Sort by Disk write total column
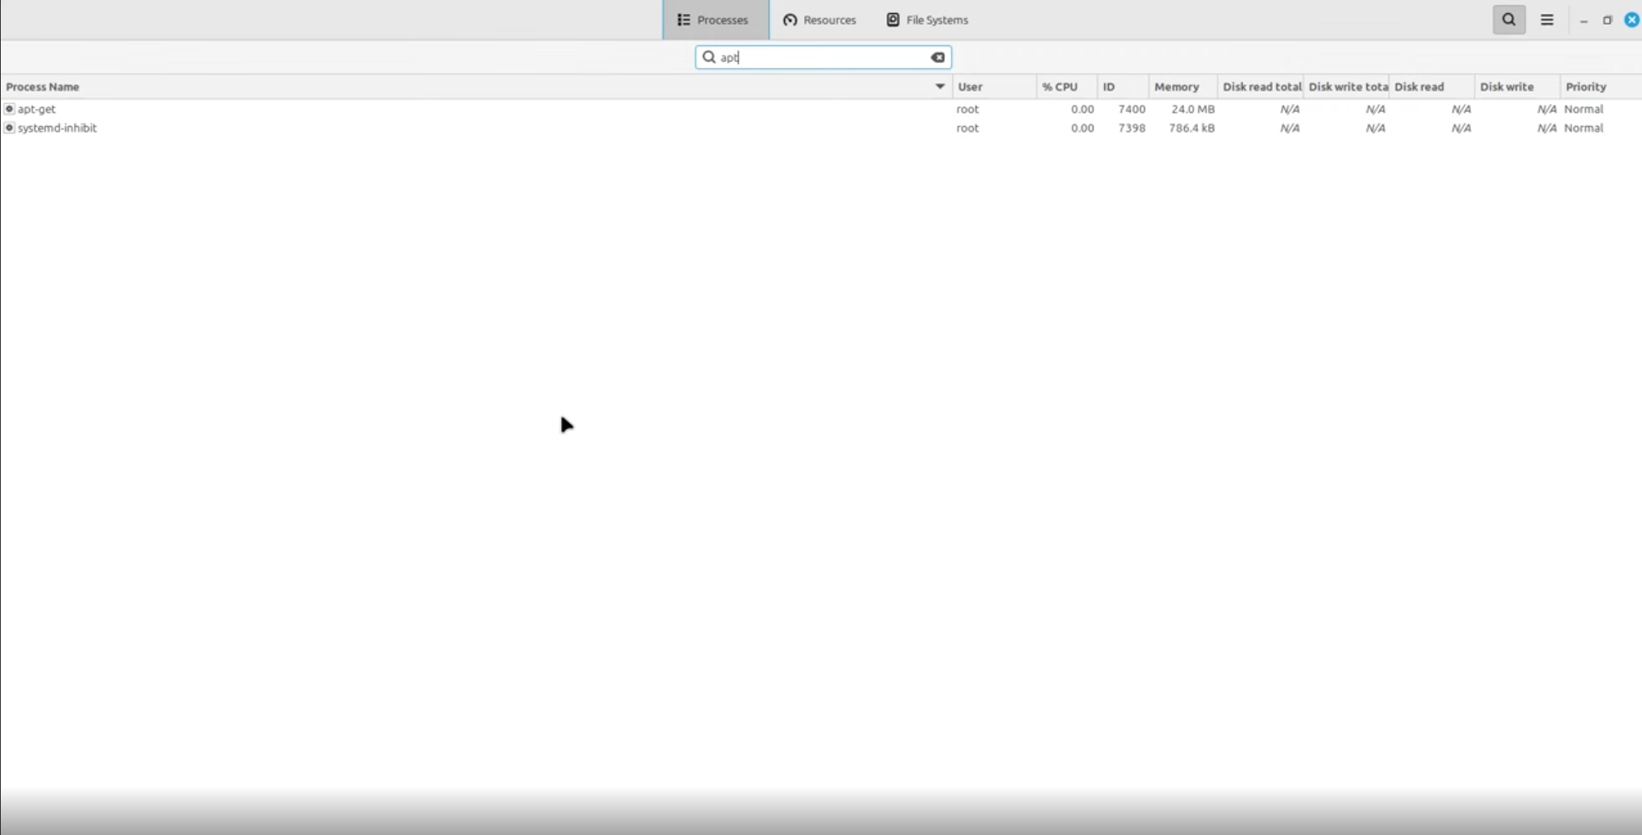The image size is (1642, 835). 1347,87
